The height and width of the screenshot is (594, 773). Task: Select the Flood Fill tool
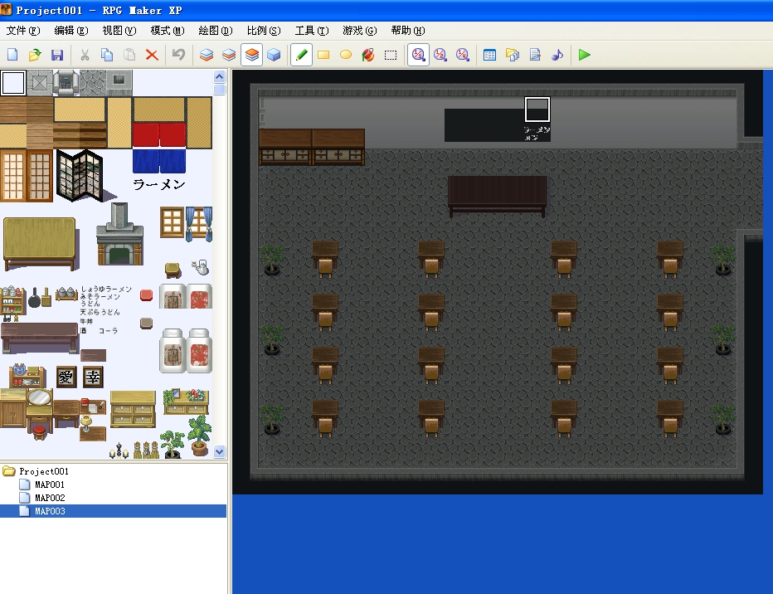(367, 55)
